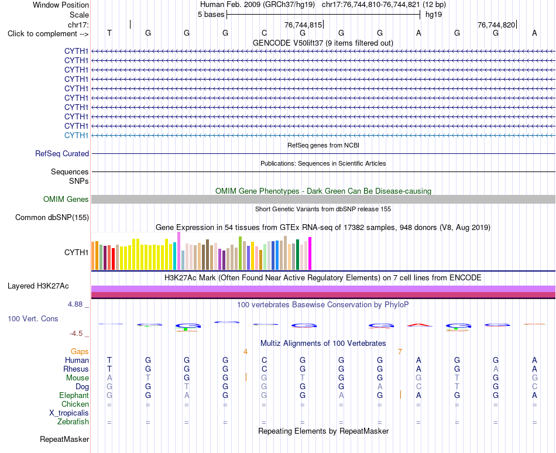This screenshot has height=453, width=556.
Task: Open the Common dbSNP(155) track label
Action: pos(52,217)
